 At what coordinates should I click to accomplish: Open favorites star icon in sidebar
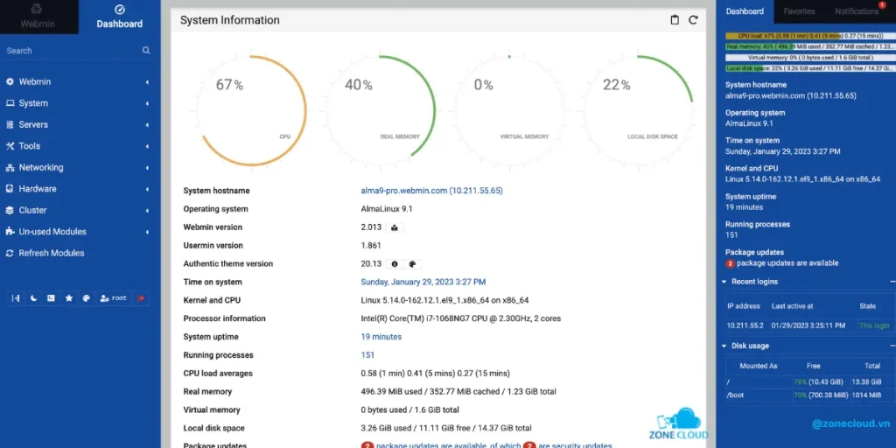(x=68, y=298)
